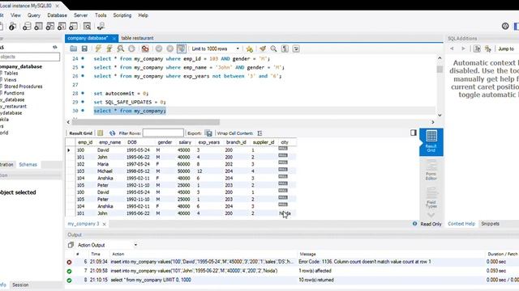Click the Filter Rows input field

point(163,133)
